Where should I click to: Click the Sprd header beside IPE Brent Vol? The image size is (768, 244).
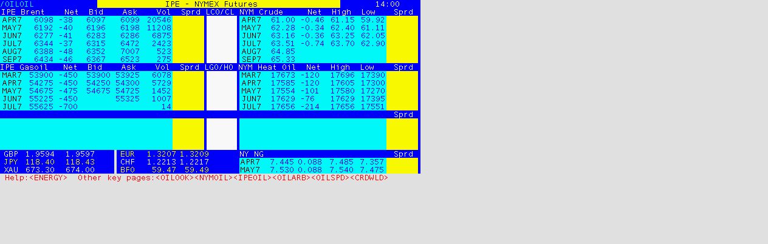click(x=190, y=12)
